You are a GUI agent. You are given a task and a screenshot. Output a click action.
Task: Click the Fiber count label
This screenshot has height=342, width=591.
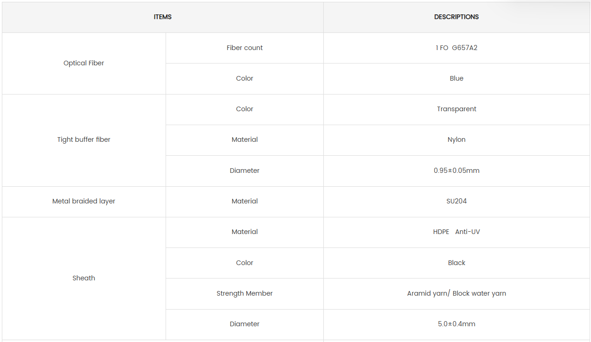(244, 48)
